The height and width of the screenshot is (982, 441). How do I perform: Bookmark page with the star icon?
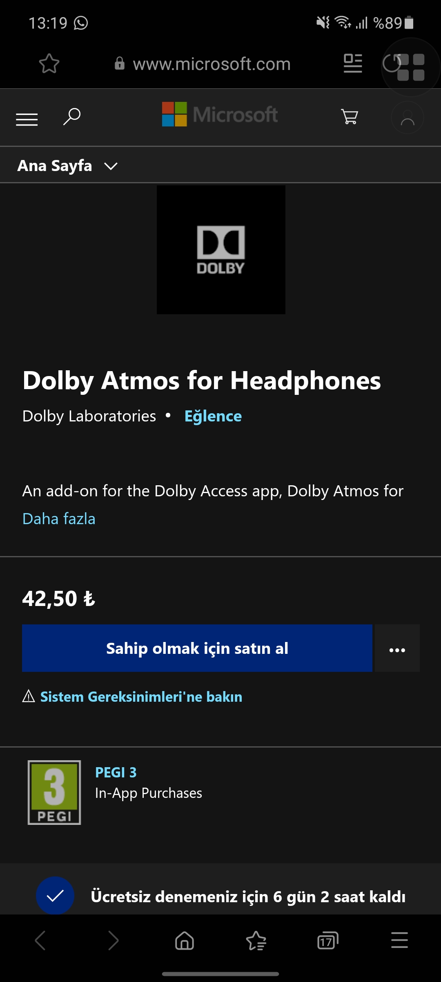tap(49, 64)
